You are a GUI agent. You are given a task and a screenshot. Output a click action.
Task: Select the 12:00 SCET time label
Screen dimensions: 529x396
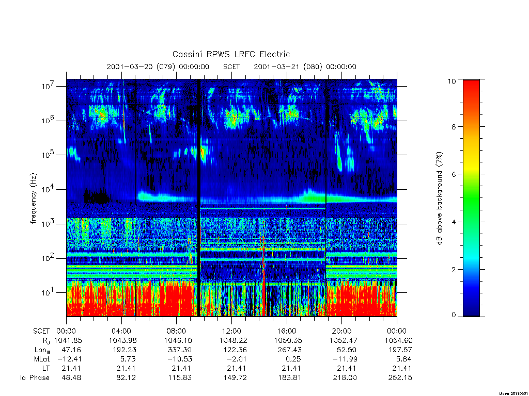click(x=231, y=331)
